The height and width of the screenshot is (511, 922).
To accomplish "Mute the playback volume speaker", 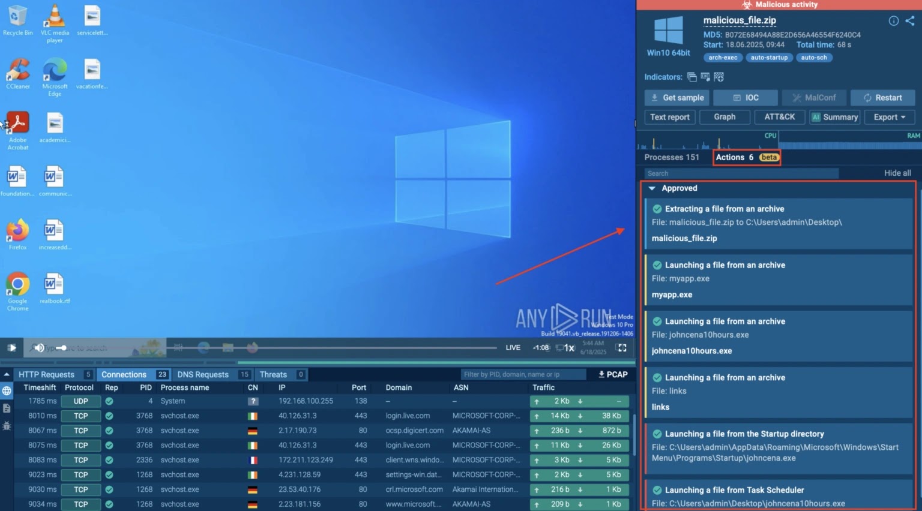I will (39, 348).
